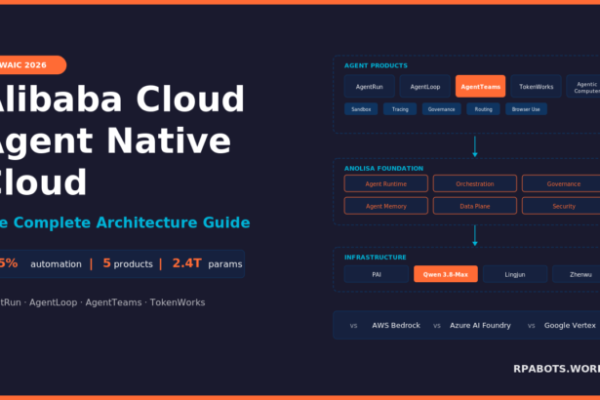Image resolution: width=600 pixels, height=400 pixels.
Task: Click the Browser Use chip
Action: pos(526,109)
